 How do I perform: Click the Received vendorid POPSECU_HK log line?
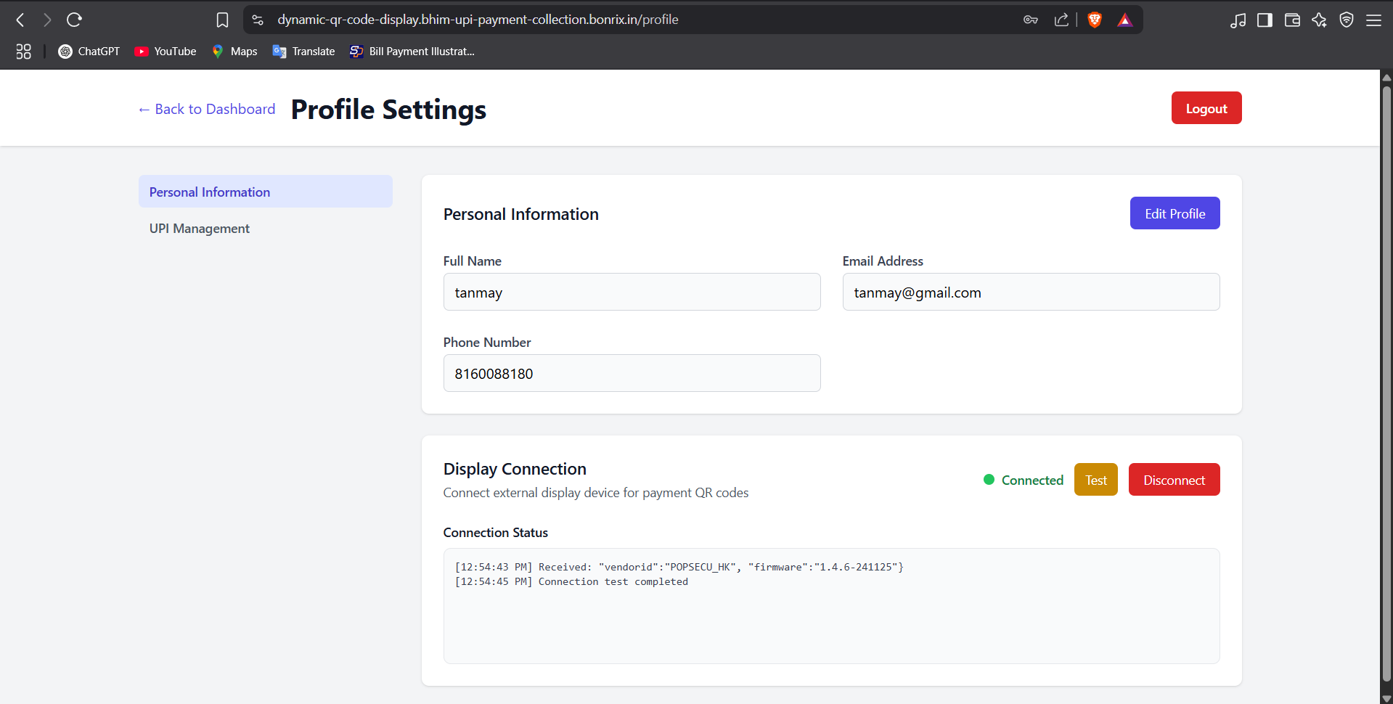click(679, 567)
